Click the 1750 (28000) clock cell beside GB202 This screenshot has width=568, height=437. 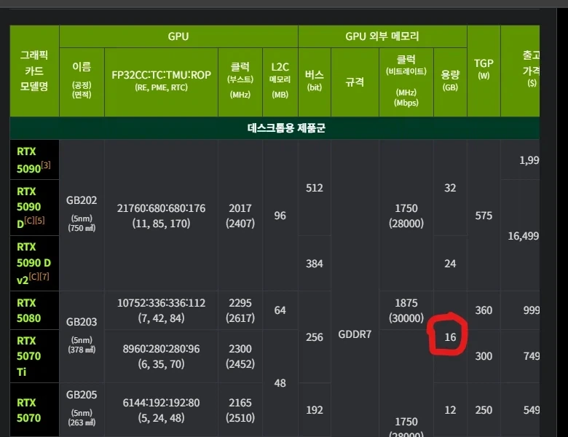[406, 216]
